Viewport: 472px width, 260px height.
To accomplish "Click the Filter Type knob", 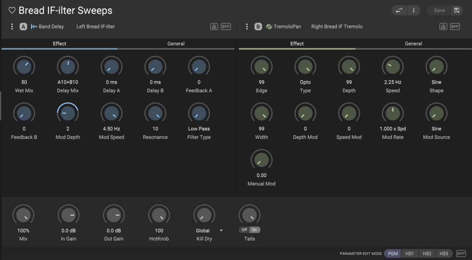I will click(199, 113).
